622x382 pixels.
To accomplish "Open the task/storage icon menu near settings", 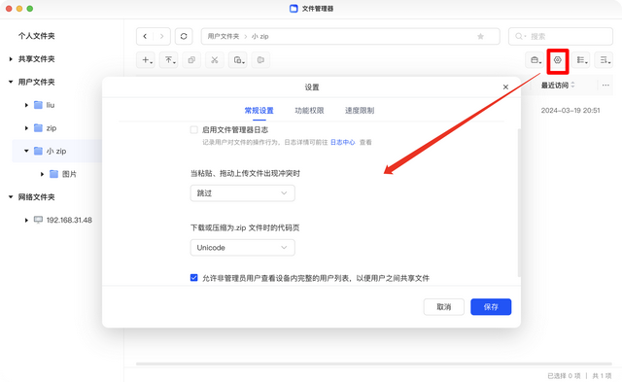I will 535,60.
